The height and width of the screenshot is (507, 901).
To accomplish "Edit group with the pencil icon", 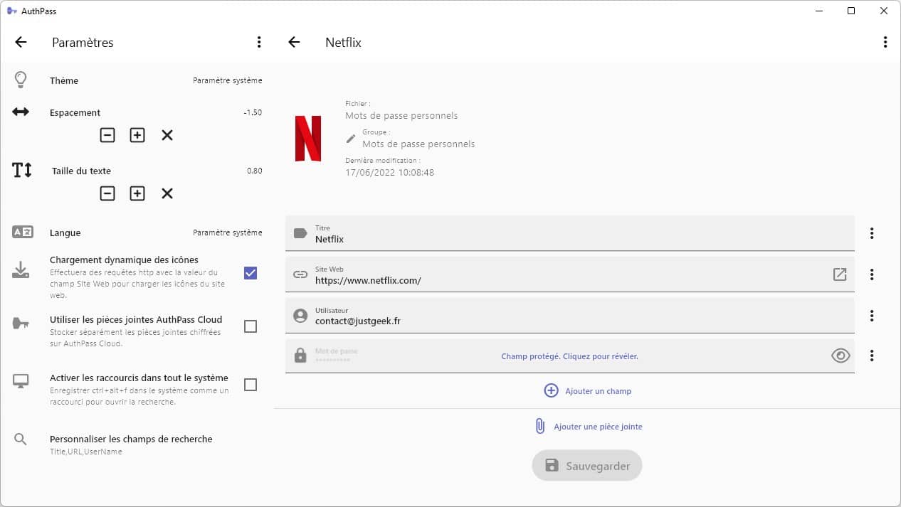I will 350,138.
